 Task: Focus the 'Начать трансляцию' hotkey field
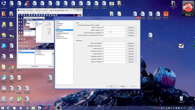click(113, 43)
